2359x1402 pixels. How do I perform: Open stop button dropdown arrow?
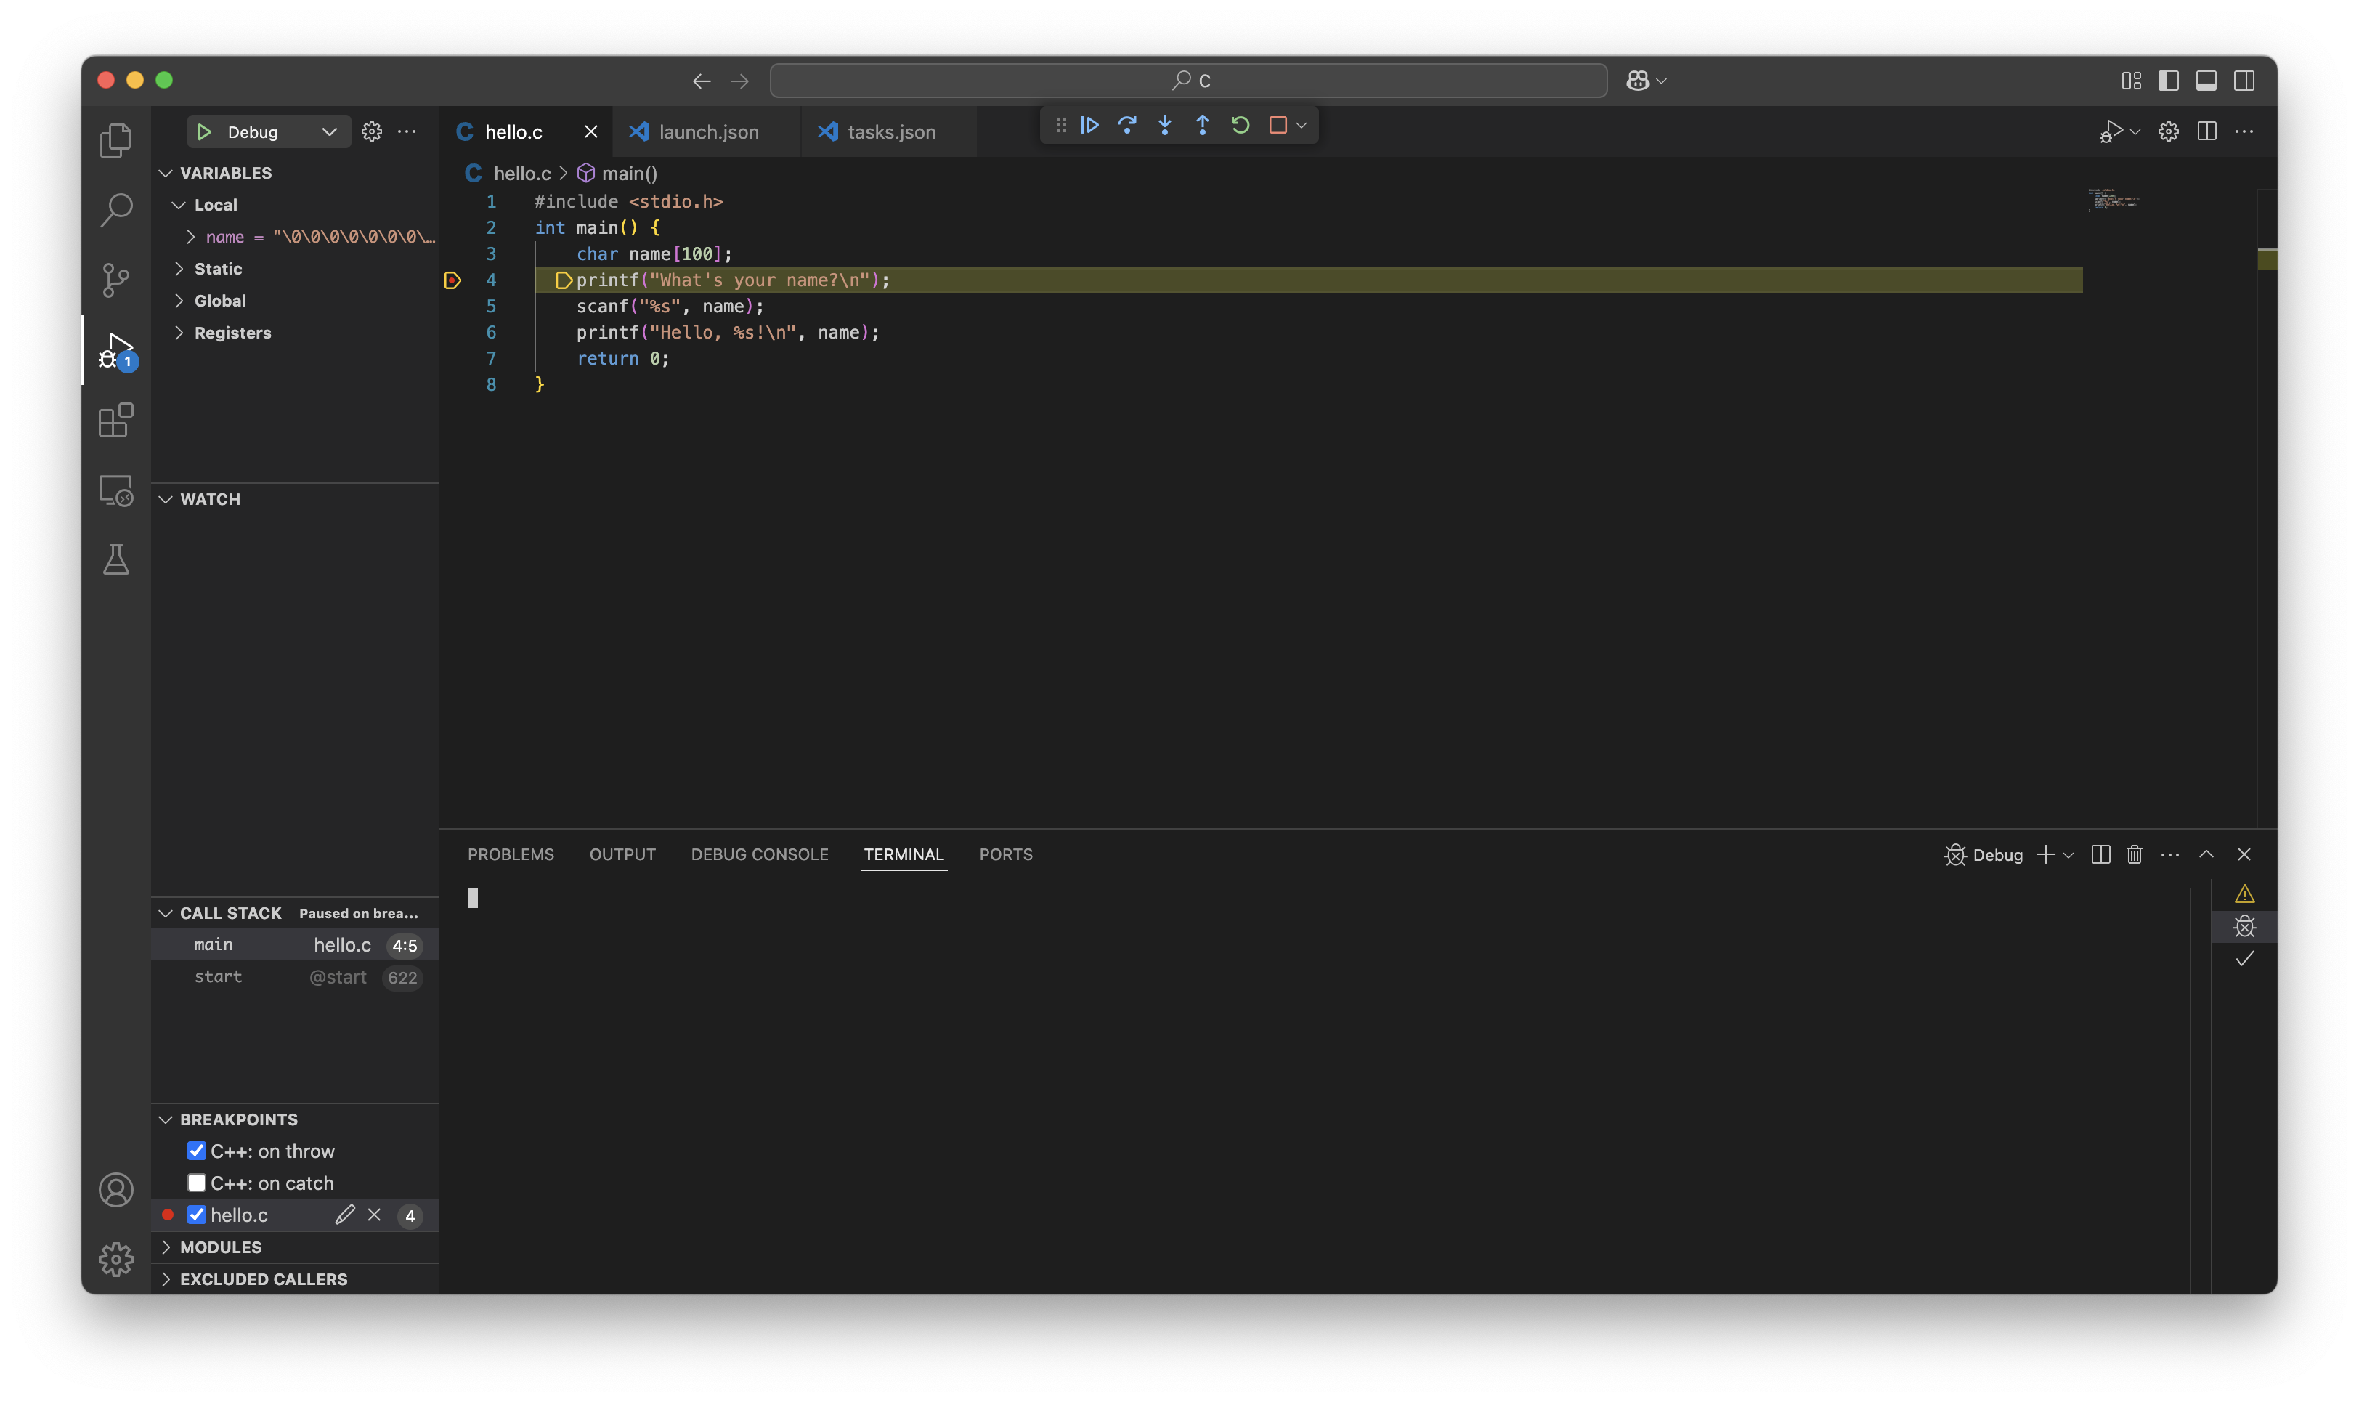coord(1302,125)
